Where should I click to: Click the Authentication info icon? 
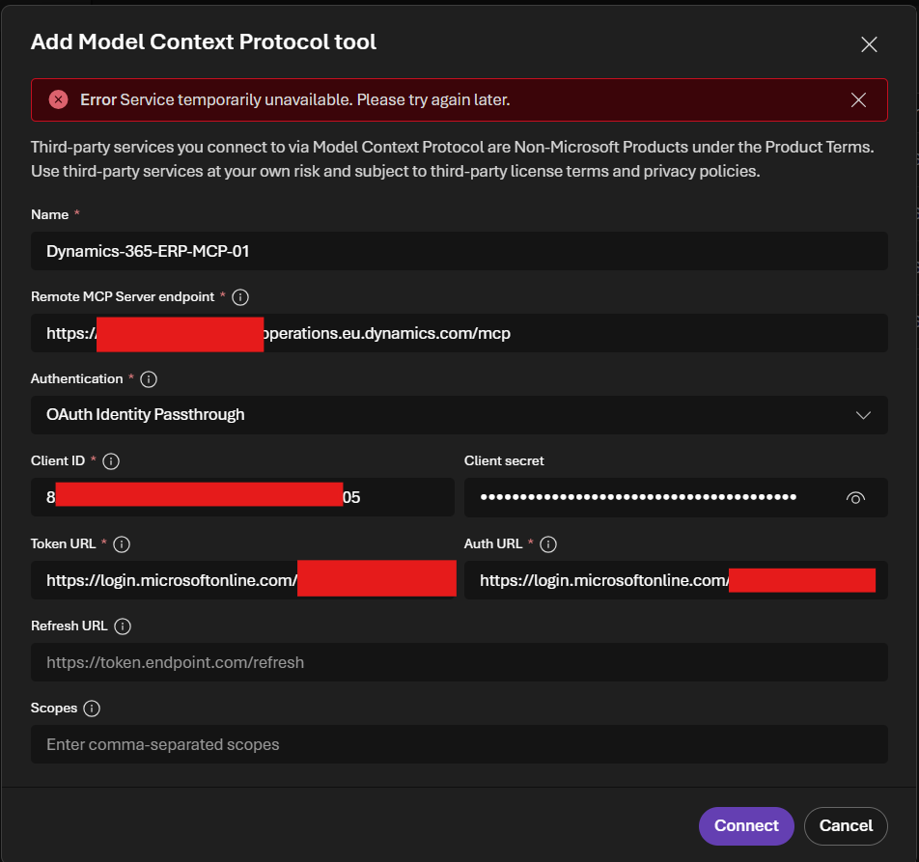150,379
